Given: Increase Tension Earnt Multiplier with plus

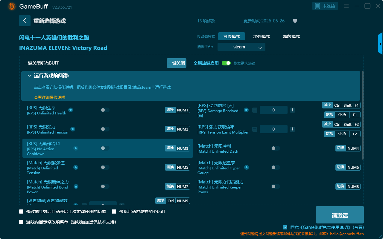Looking at the screenshot, I should (292, 129).
